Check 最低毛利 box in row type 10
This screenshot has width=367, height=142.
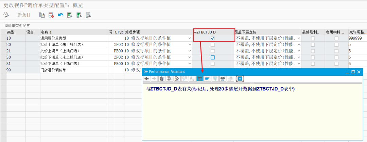313,39
